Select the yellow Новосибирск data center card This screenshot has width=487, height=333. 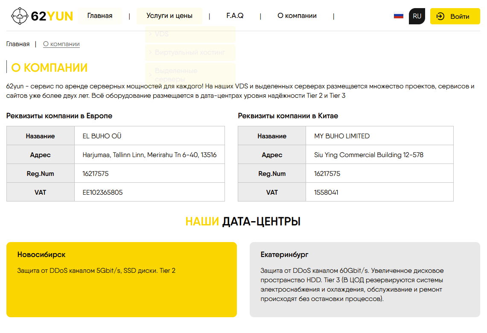[122, 280]
